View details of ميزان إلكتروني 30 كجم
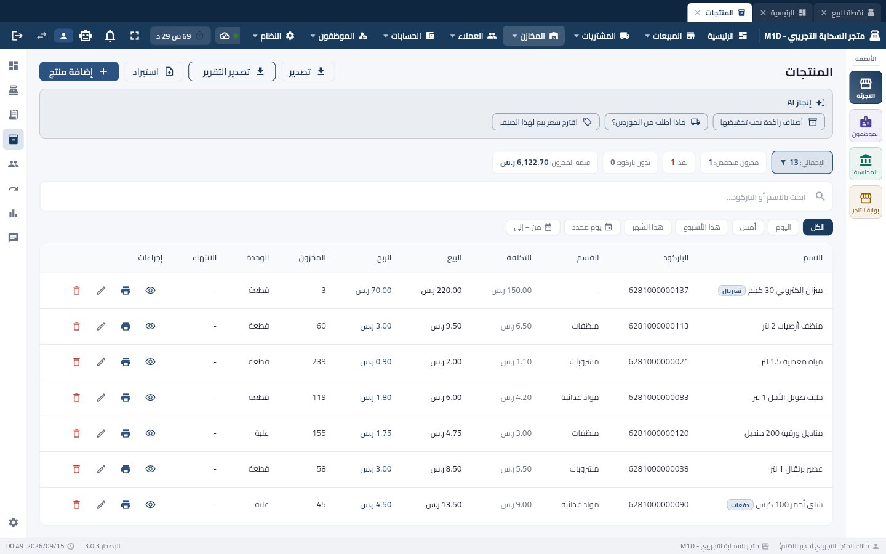Viewport: 886px width, 554px height. 150,291
